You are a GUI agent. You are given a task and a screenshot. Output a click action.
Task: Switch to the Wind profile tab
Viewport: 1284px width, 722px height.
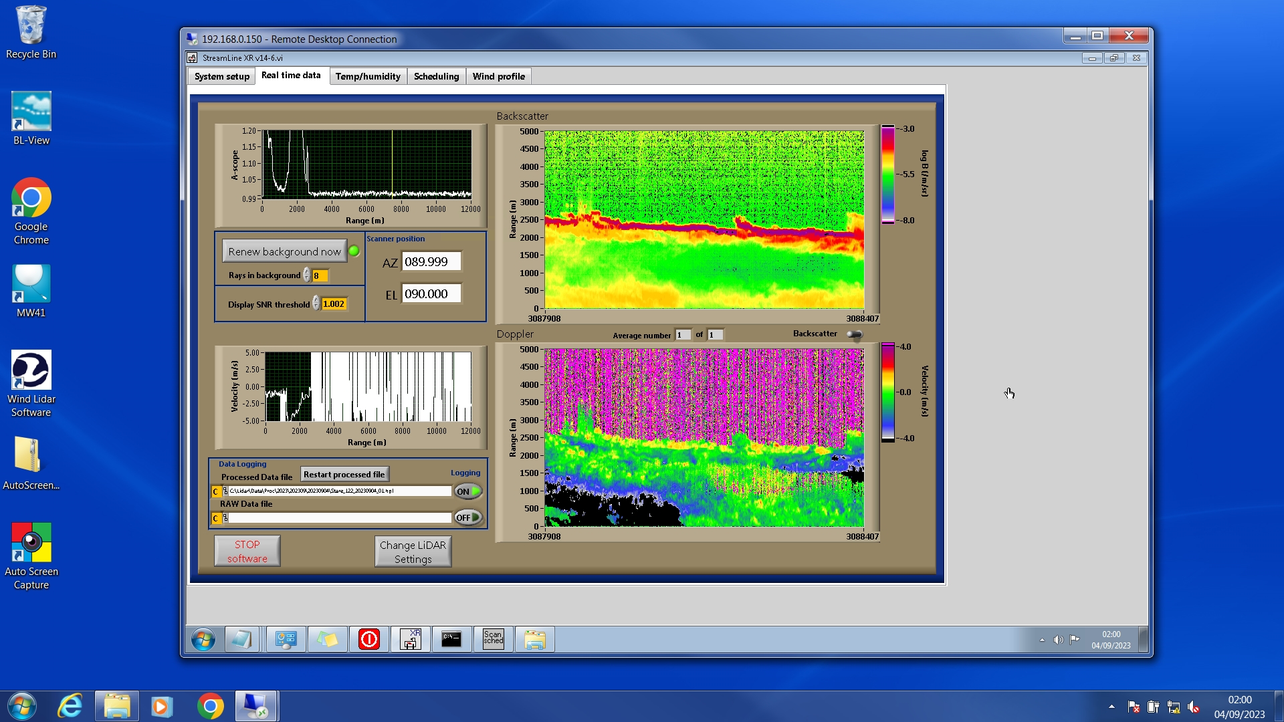tap(498, 76)
